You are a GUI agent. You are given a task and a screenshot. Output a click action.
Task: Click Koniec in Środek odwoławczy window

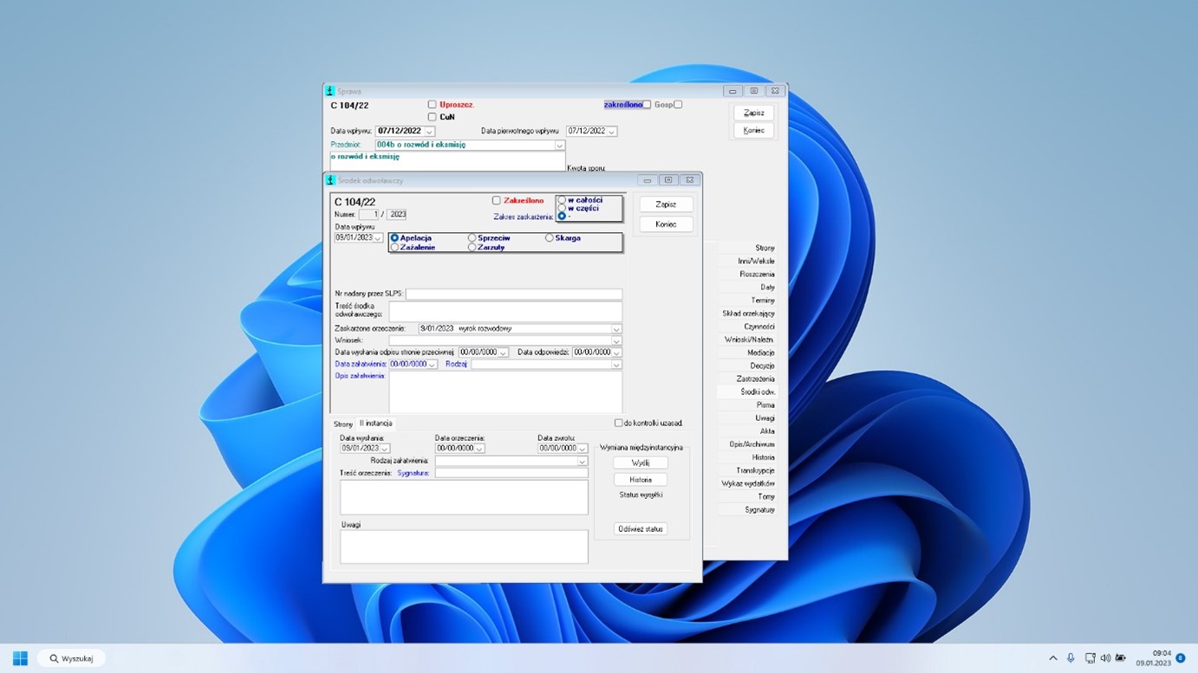(x=666, y=224)
